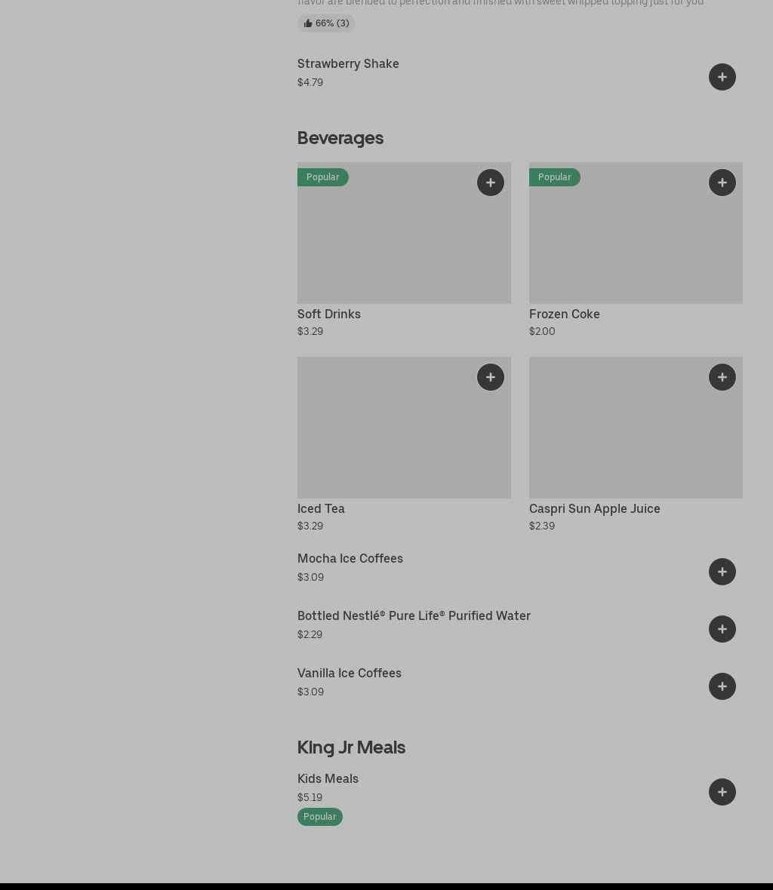Add Caspri Sun Apple Juice plus icon
The height and width of the screenshot is (890, 773).
[722, 377]
